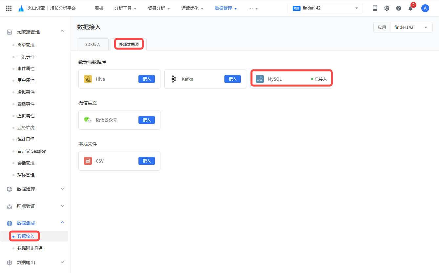Viewport: 439px width, 273px height.
Task: Switch to the 外部数据源 tab
Action: pyautogui.click(x=129, y=45)
